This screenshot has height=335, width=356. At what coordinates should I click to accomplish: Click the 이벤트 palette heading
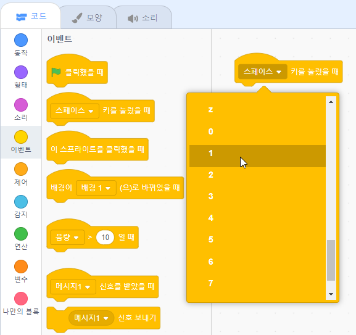[x=60, y=39]
